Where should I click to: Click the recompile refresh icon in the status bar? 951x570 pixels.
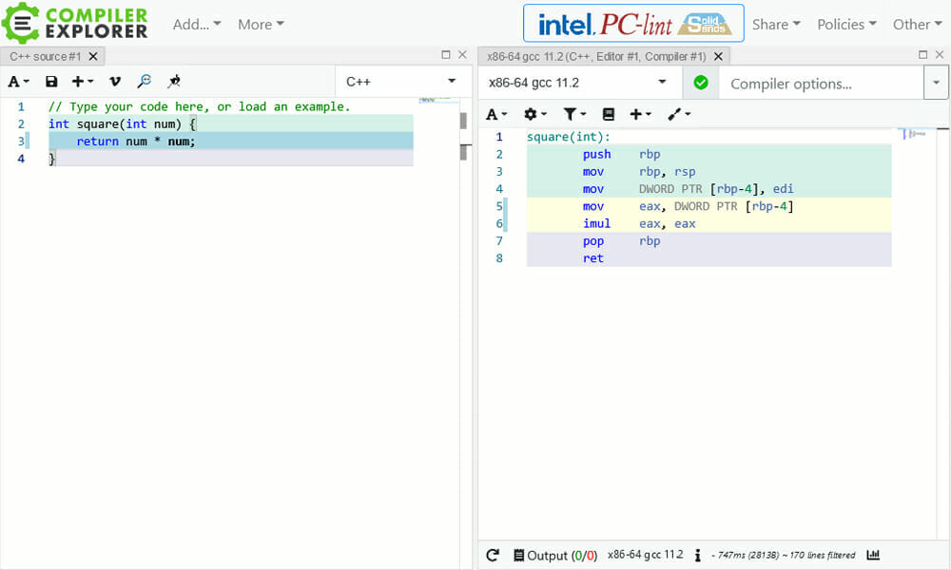tap(493, 555)
